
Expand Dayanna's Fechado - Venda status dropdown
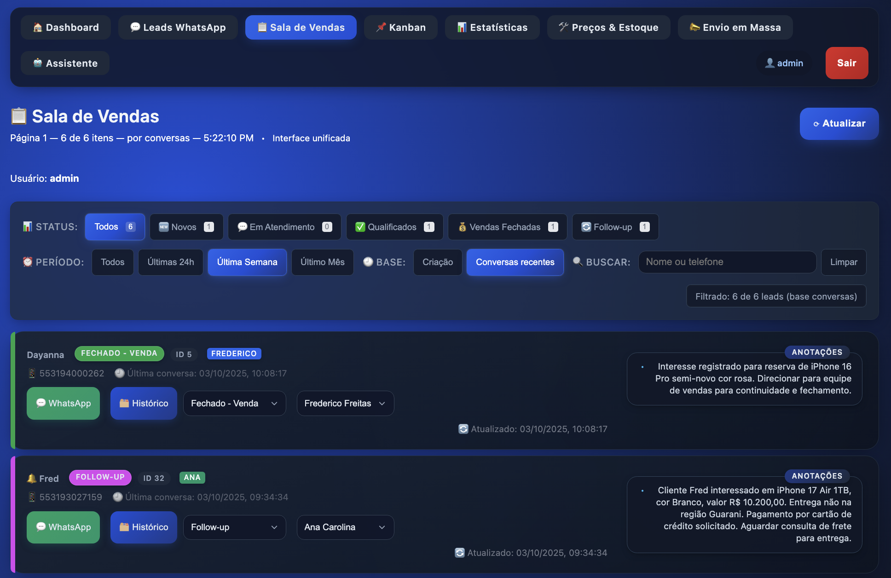point(234,403)
